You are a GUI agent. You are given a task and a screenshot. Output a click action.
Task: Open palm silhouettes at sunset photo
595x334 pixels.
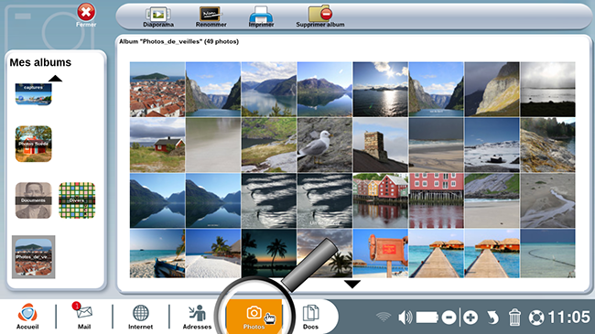tap(268, 253)
